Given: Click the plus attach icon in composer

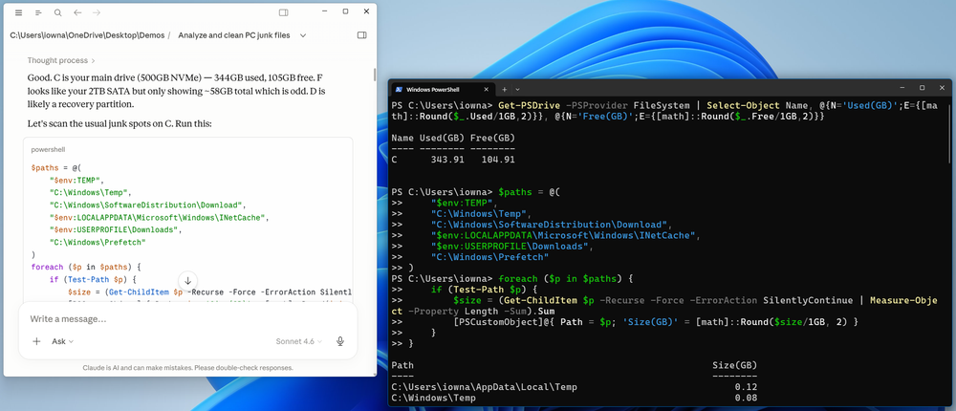Looking at the screenshot, I should pyautogui.click(x=36, y=341).
